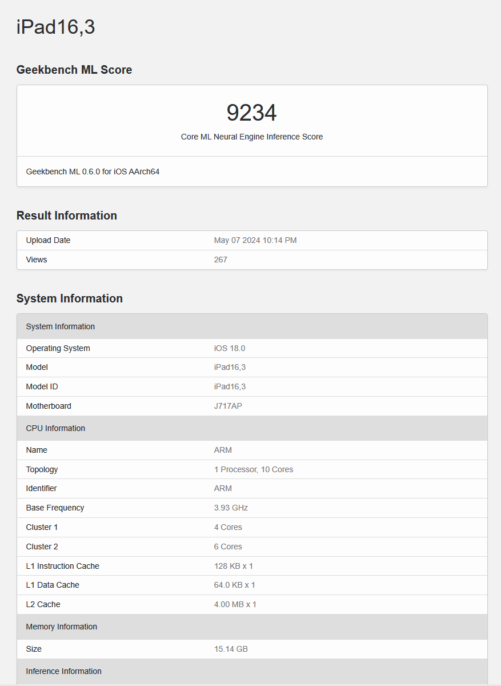Click the Model ID row label
Viewport: 501px width, 686px height.
pos(42,386)
